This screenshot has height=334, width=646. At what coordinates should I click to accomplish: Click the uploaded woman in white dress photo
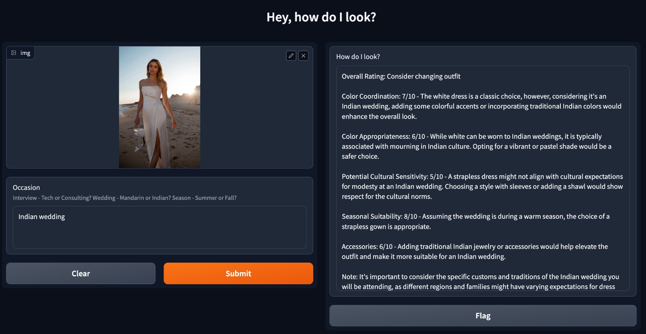(159, 107)
